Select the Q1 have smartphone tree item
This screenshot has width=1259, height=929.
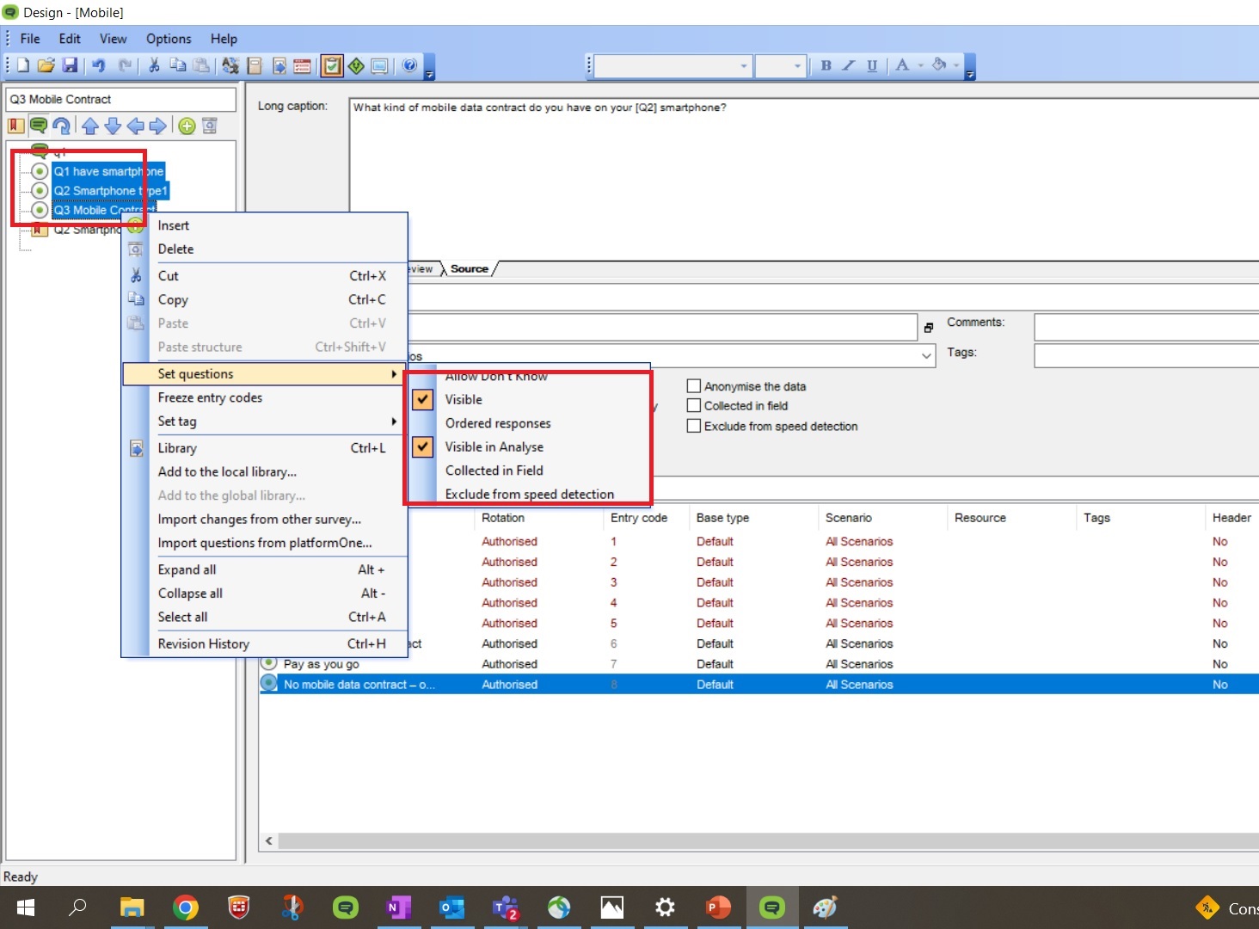(x=108, y=171)
